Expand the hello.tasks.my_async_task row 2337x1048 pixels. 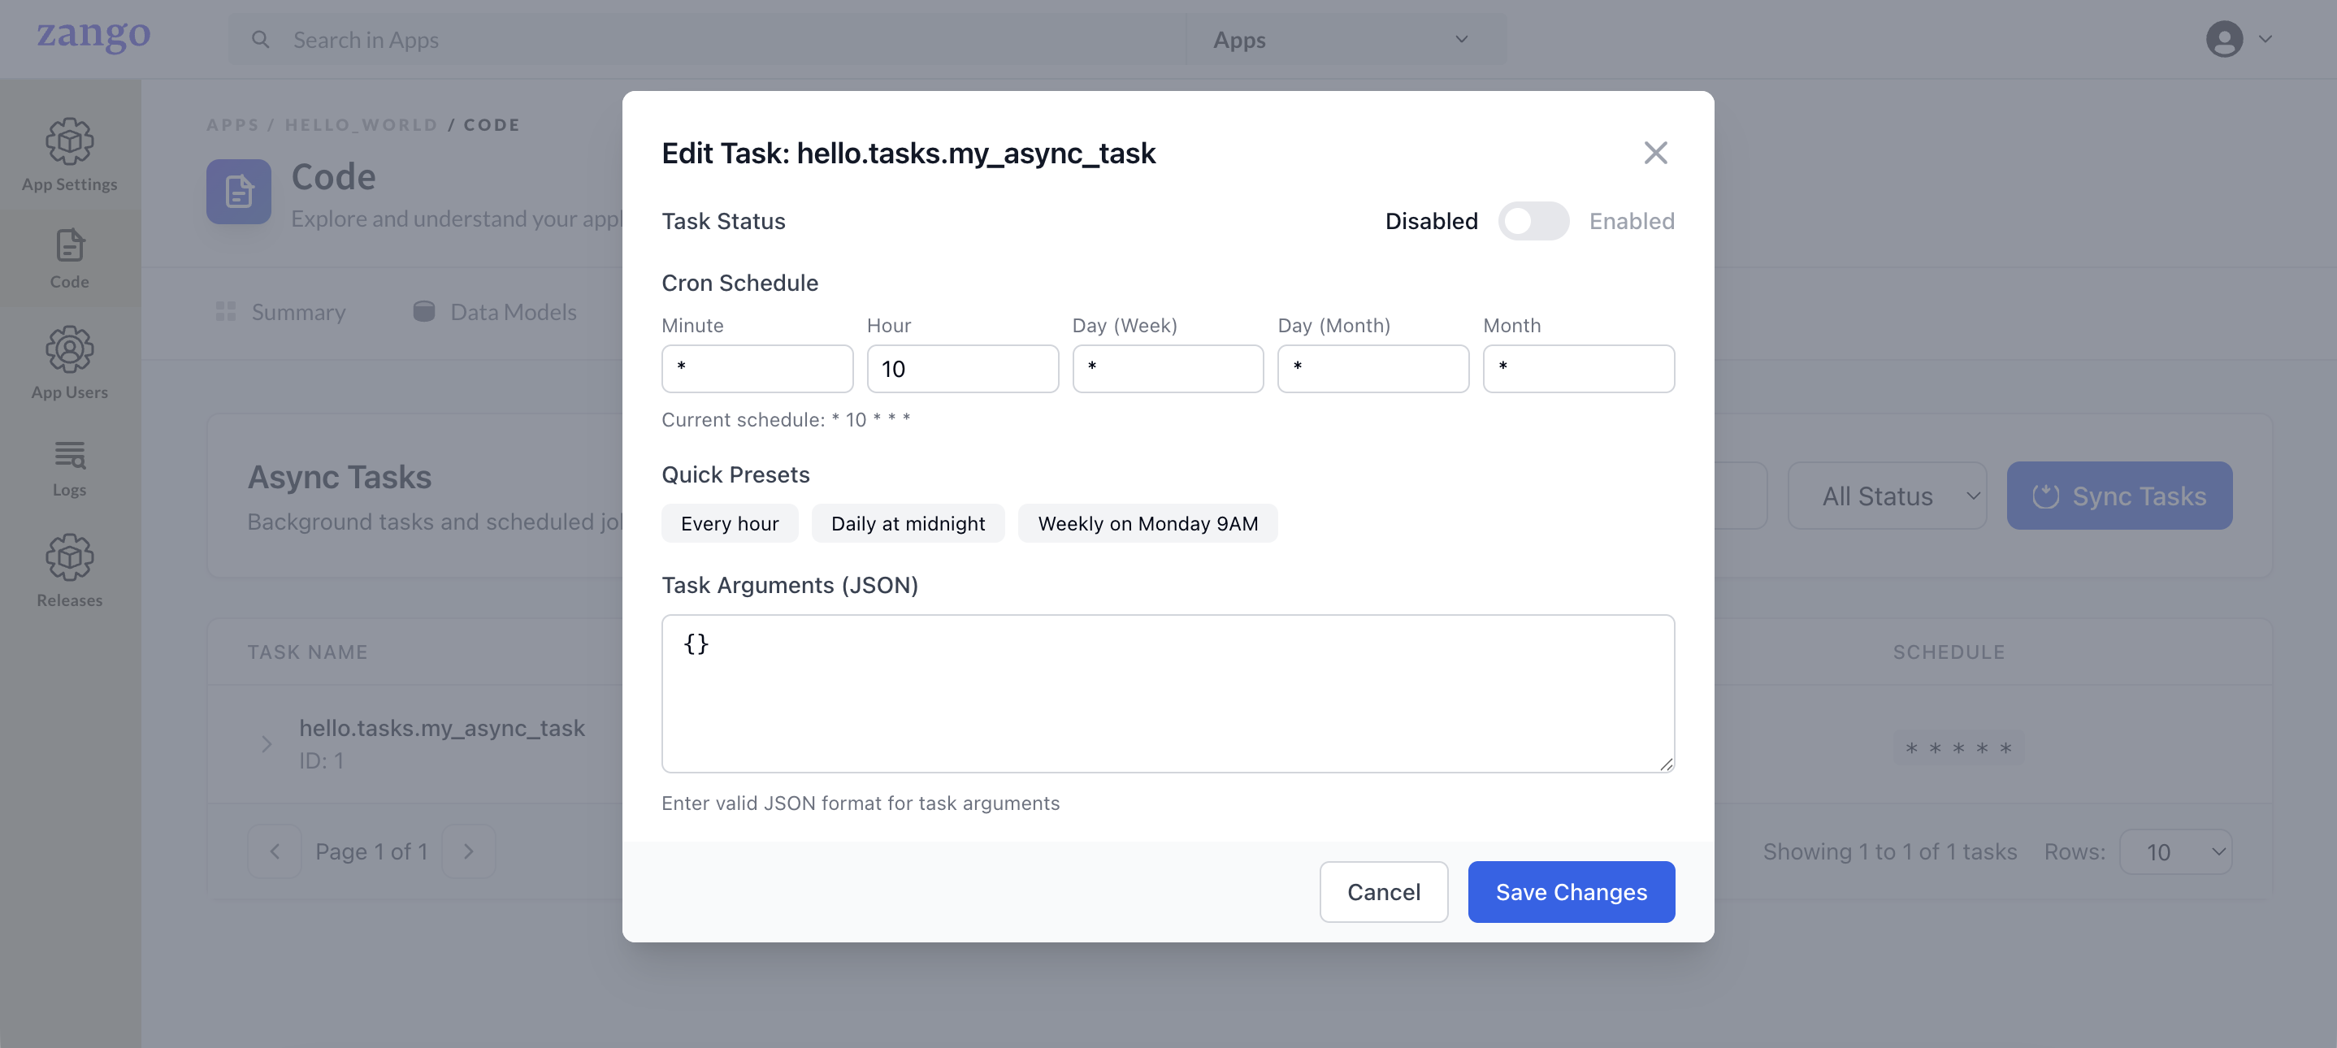(266, 744)
